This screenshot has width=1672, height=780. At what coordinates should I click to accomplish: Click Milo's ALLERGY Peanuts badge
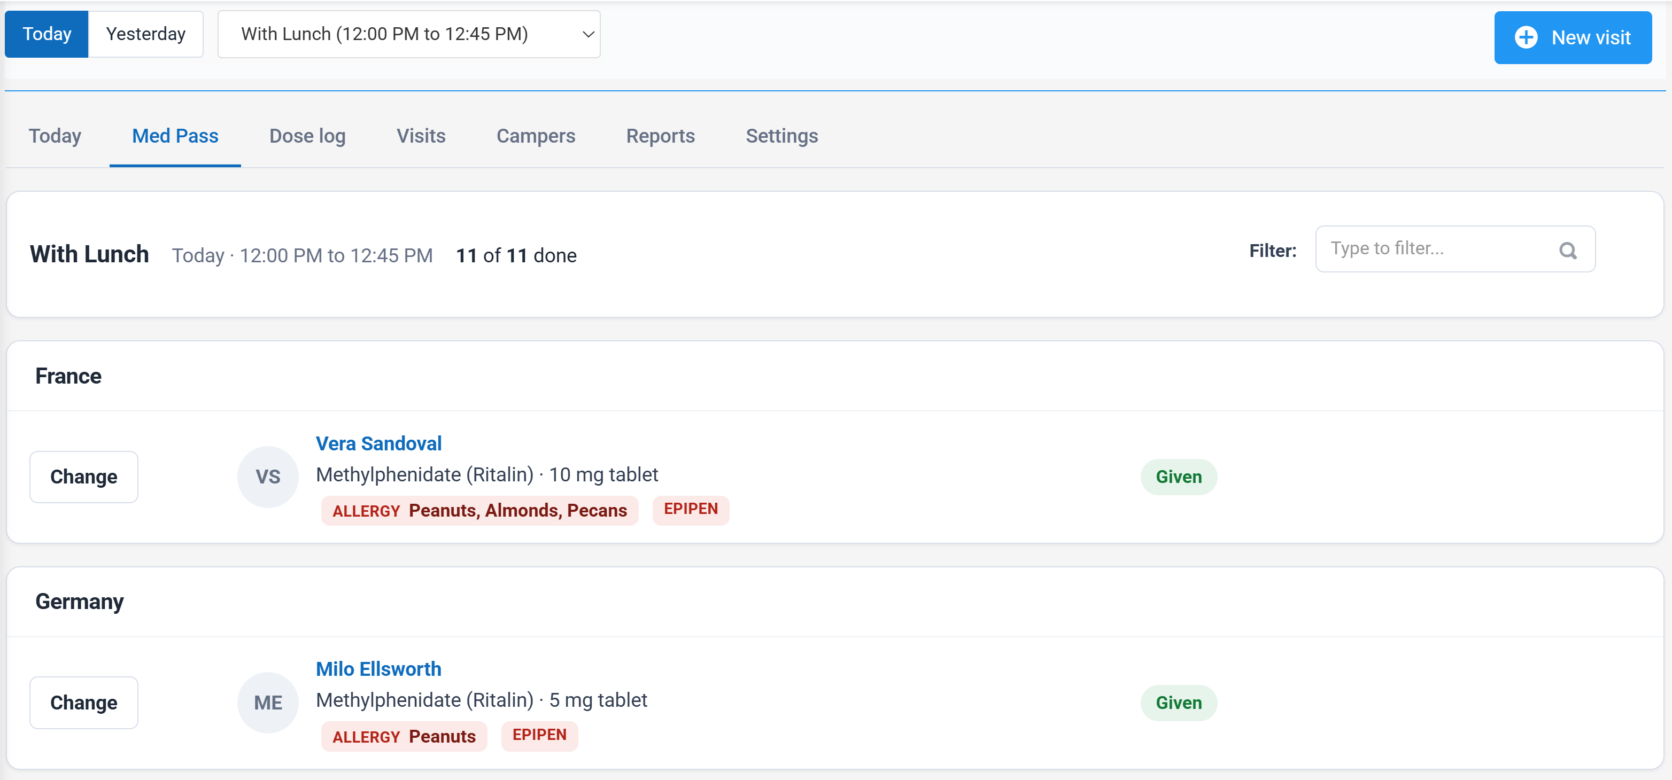pos(404,737)
